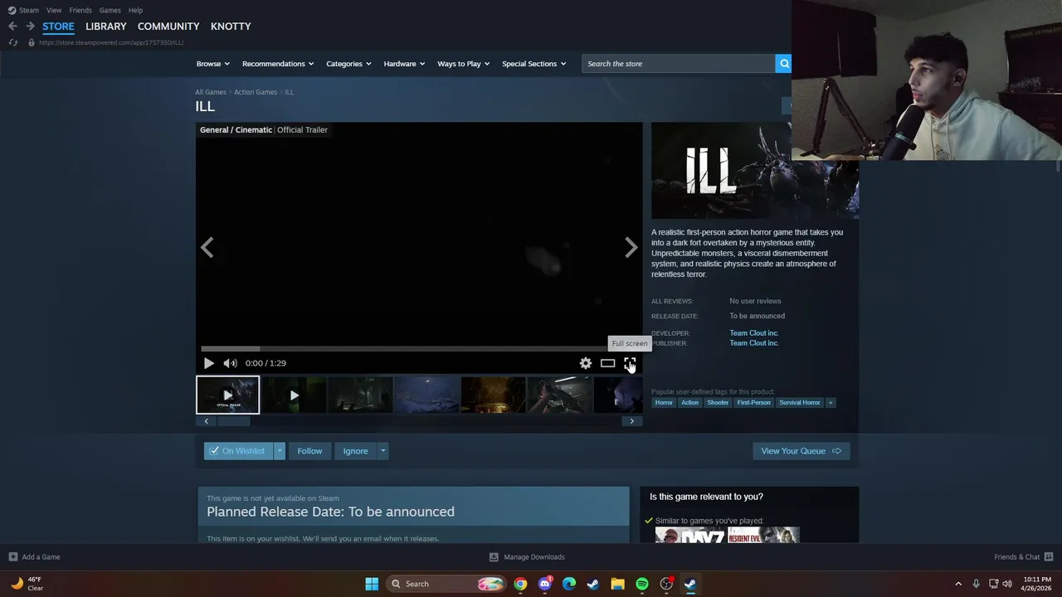Open Manage Downloads

527,557
